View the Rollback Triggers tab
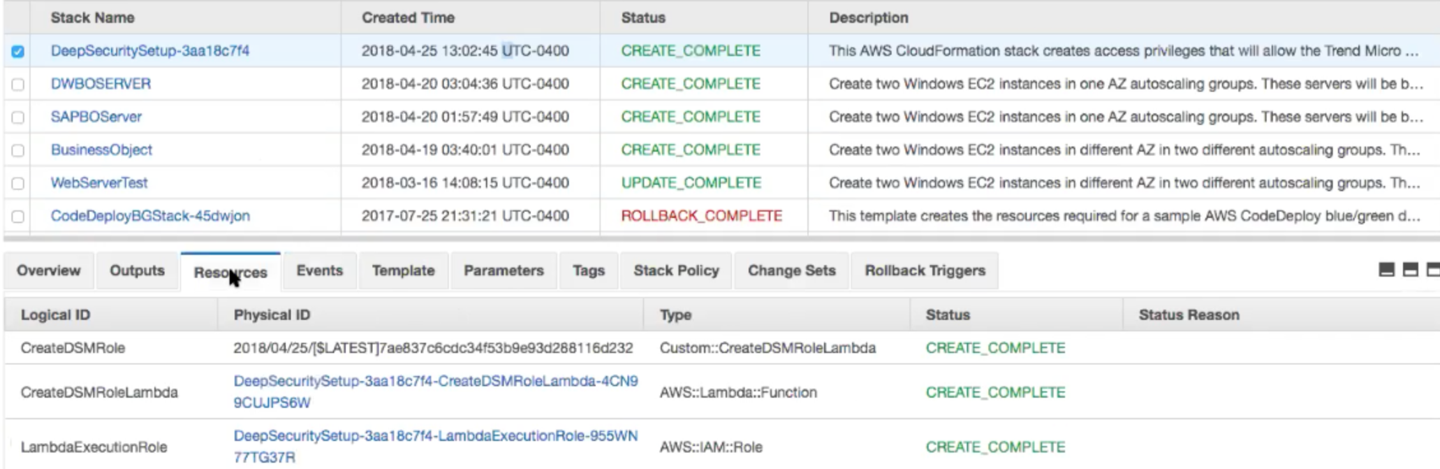Viewport: 1440px width, 469px height. [x=925, y=271]
